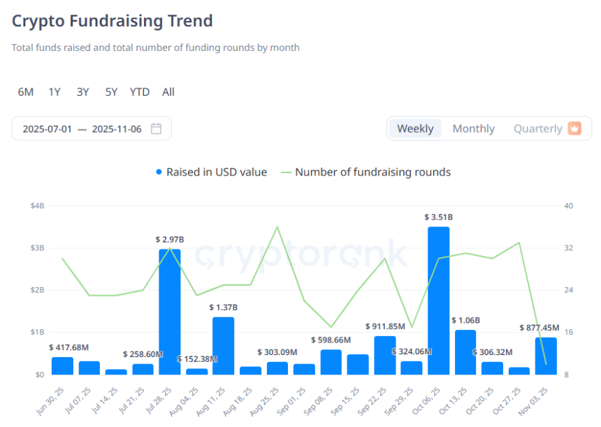601x427 pixels.
Task: Select the 6M time range
Action: tap(26, 92)
